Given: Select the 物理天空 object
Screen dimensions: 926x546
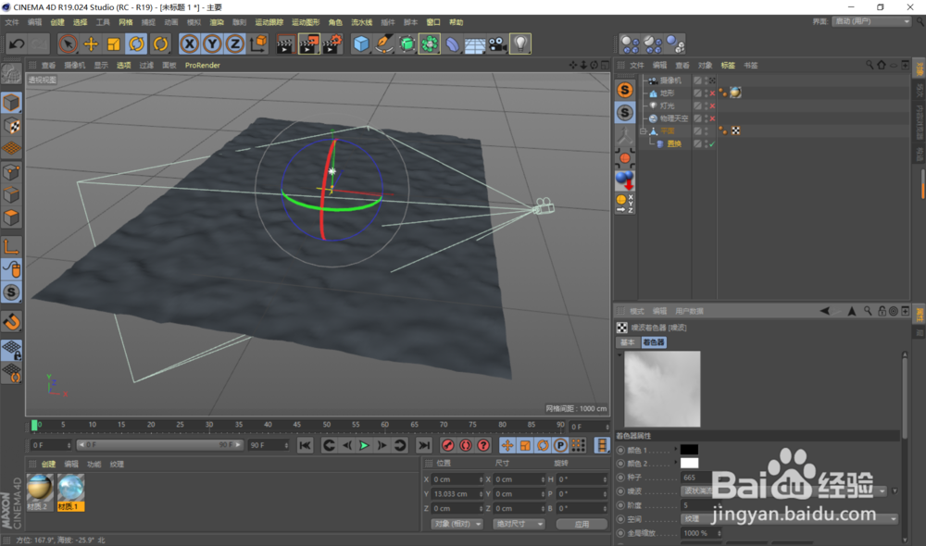Looking at the screenshot, I should tap(674, 118).
